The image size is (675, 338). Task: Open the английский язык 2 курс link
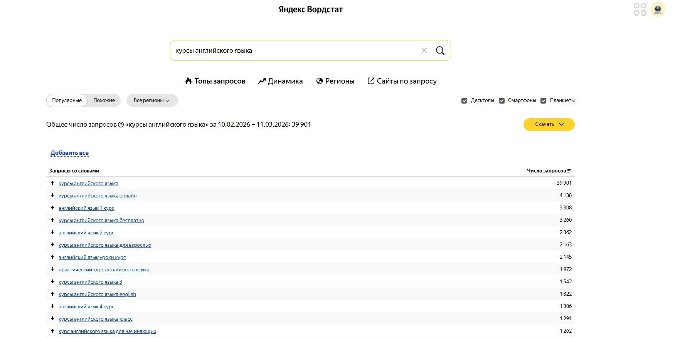click(x=86, y=233)
